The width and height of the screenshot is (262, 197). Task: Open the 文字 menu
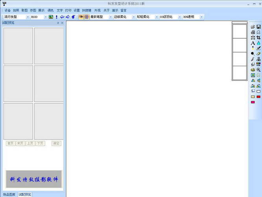click(60, 10)
